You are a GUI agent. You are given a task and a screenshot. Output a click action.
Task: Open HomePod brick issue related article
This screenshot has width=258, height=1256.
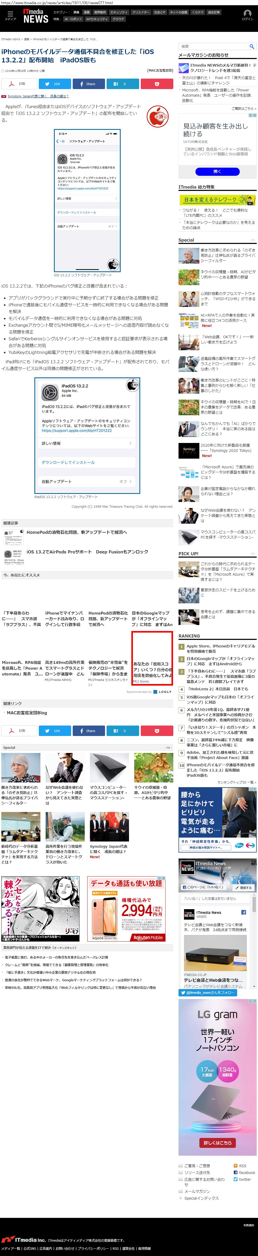click(x=76, y=532)
